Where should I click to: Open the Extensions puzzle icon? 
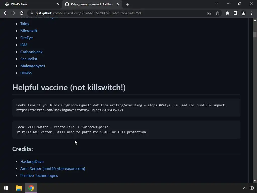(x=227, y=13)
